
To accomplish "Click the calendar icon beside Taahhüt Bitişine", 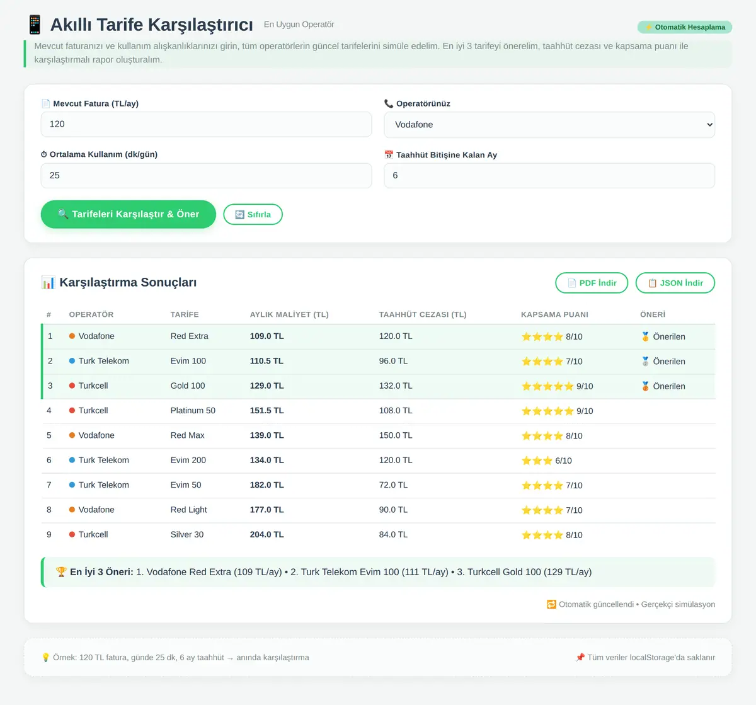I will tap(389, 155).
